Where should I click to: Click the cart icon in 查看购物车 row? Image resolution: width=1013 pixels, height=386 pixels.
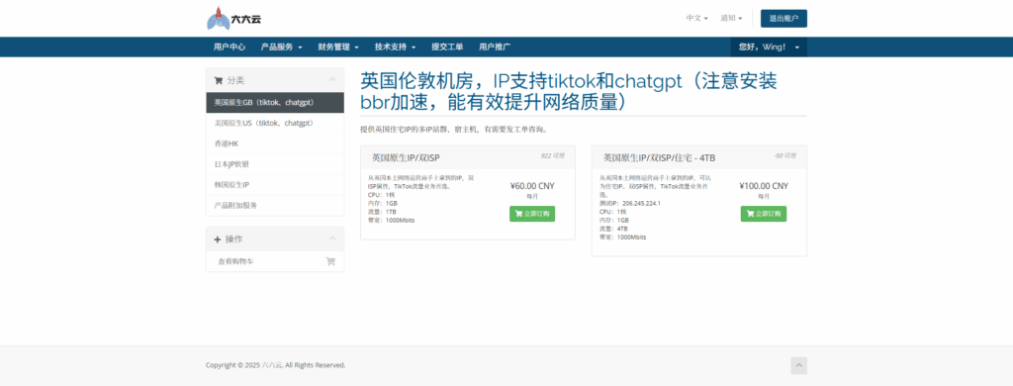(x=330, y=262)
